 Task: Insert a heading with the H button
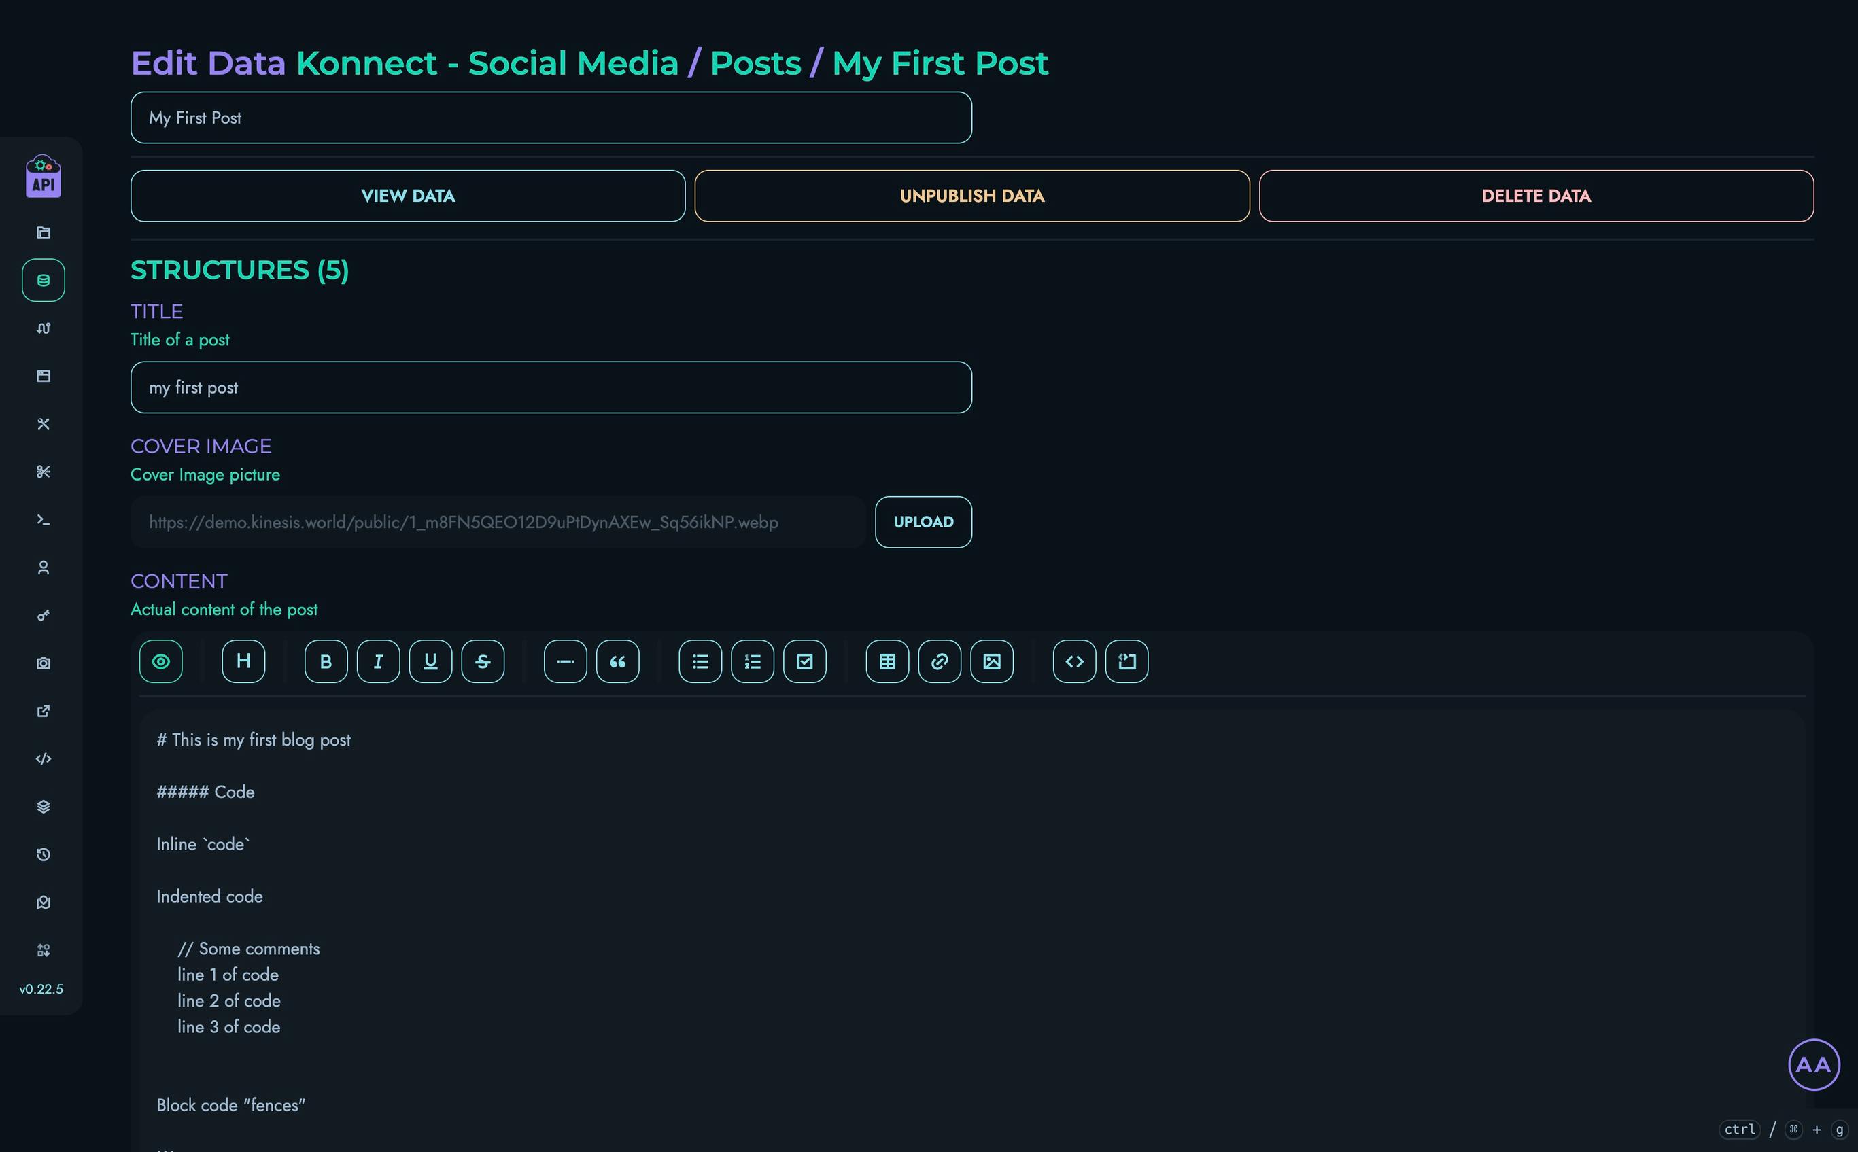click(244, 661)
